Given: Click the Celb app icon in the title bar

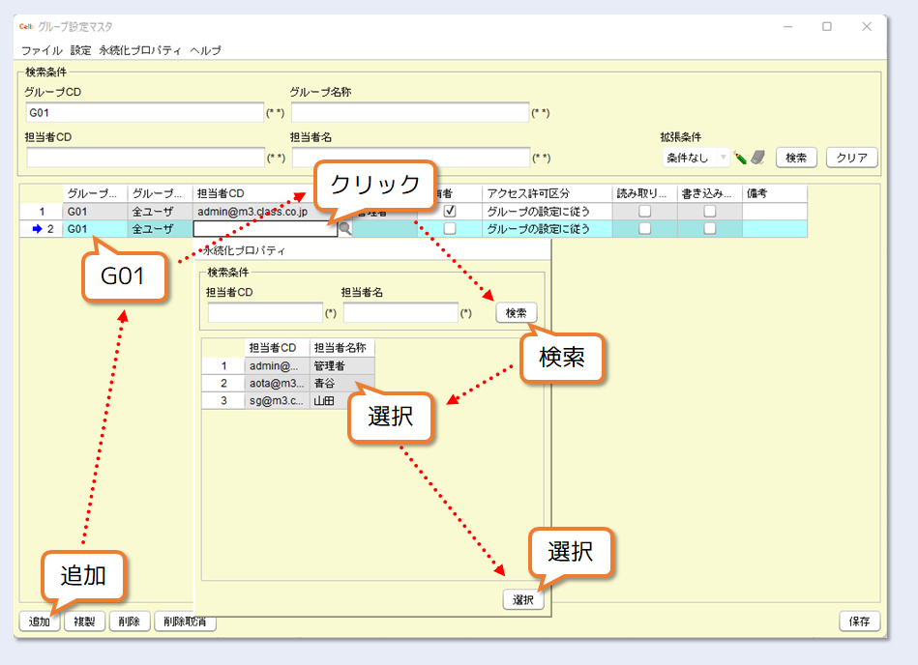Looking at the screenshot, I should (26, 26).
